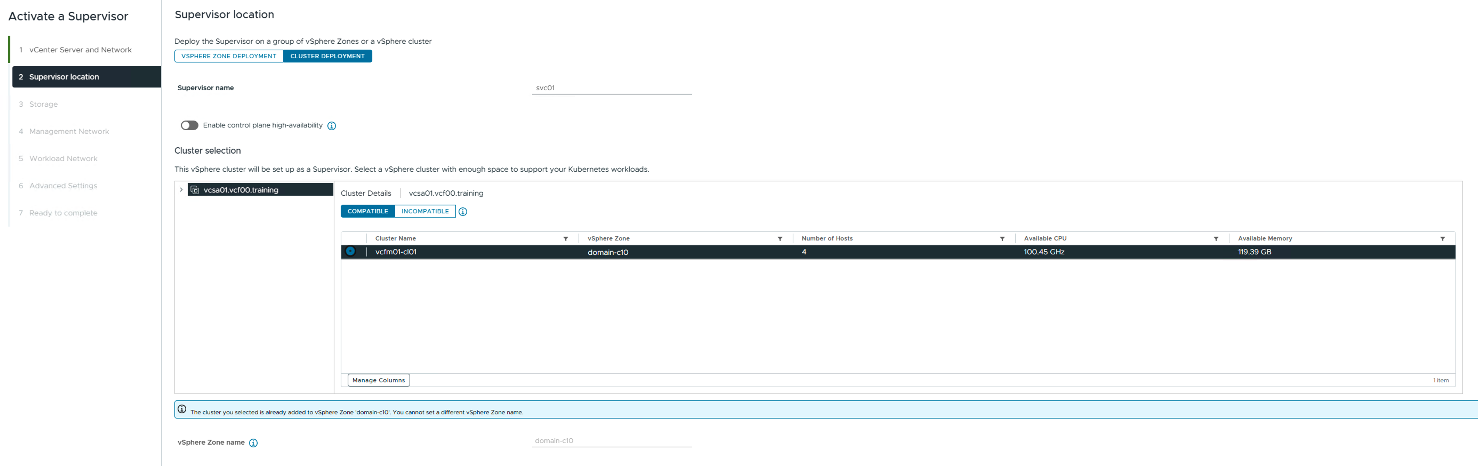
Task: Open info icon beside control plane high-availability
Action: 332,126
